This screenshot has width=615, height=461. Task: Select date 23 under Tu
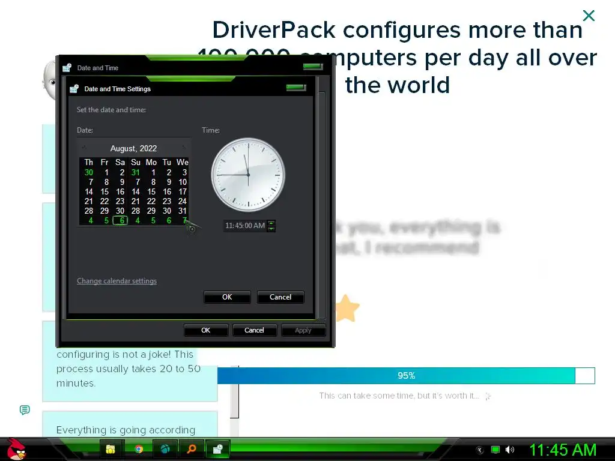pos(167,201)
